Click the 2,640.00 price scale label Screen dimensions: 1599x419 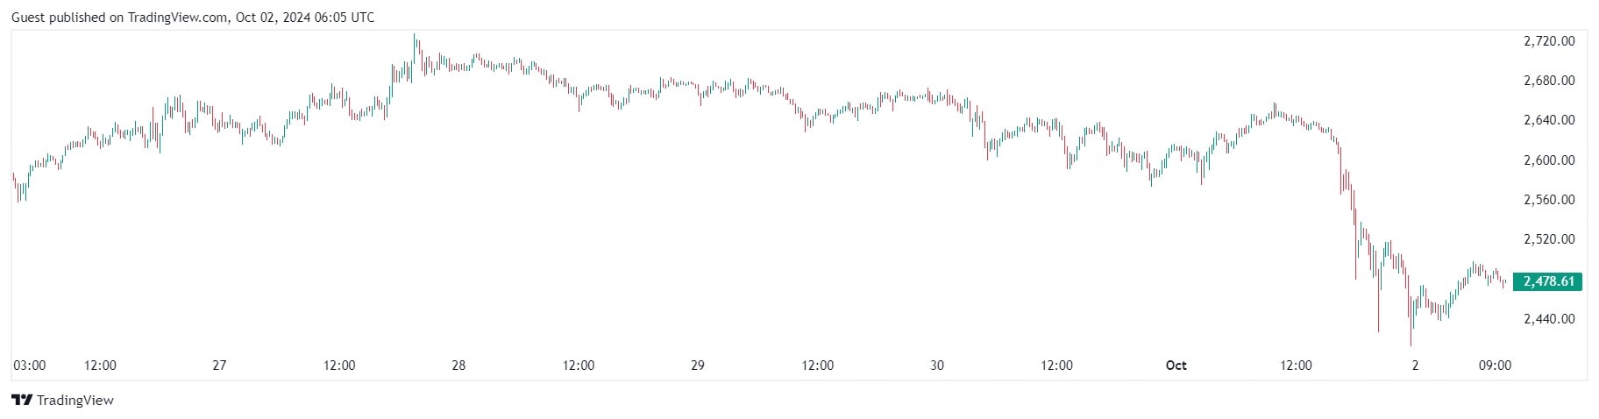click(1549, 120)
